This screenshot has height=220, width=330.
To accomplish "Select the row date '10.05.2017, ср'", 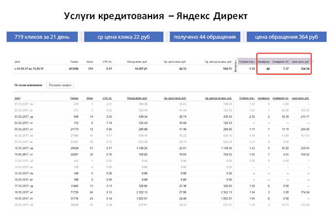I will coord(24,148).
